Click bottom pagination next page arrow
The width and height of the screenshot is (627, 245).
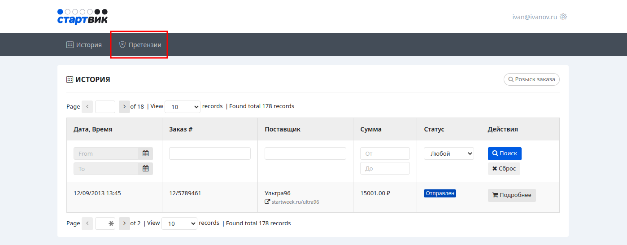124,223
